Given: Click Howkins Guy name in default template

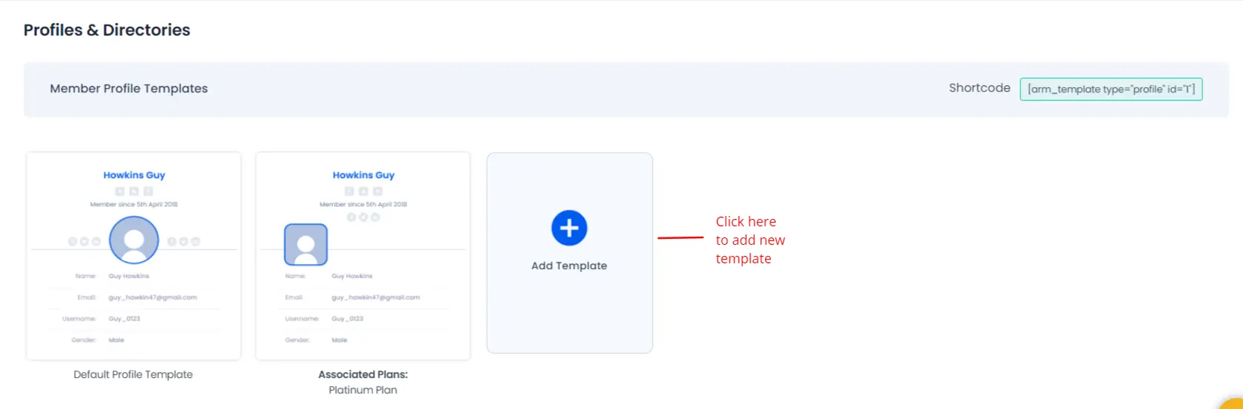Looking at the screenshot, I should [134, 175].
